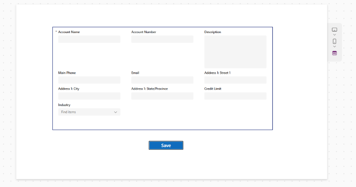The image size is (356, 187).
Task: Click into the Credit Limit field
Action: (x=235, y=96)
